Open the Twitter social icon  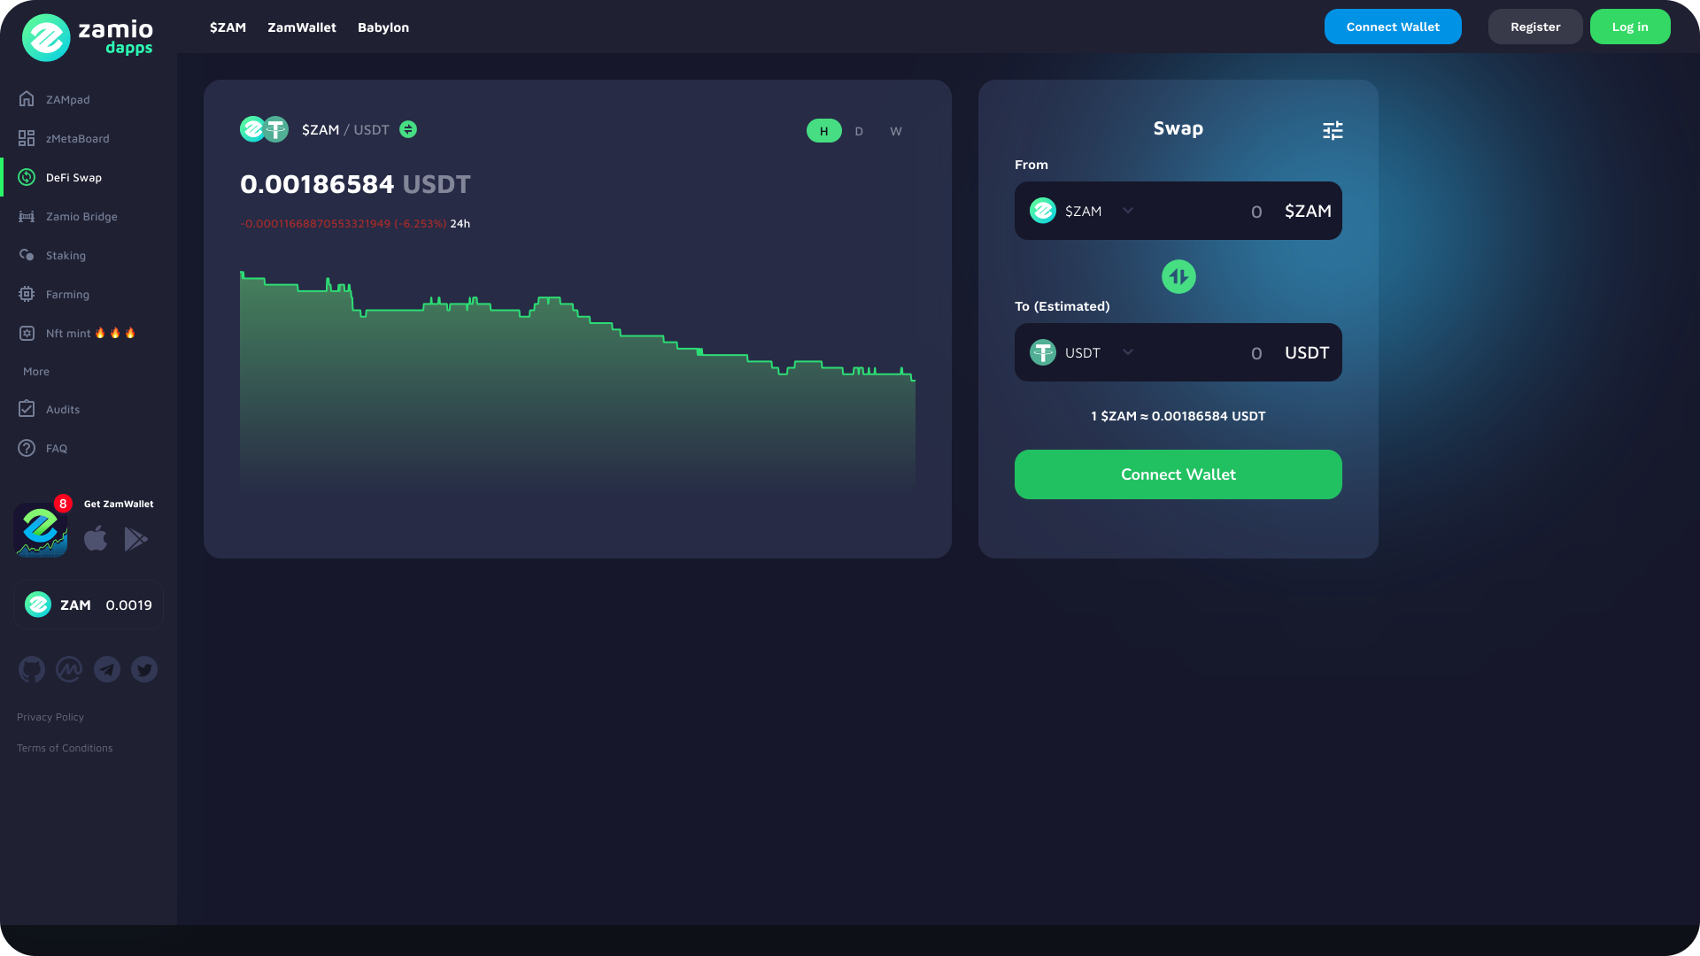tap(144, 669)
